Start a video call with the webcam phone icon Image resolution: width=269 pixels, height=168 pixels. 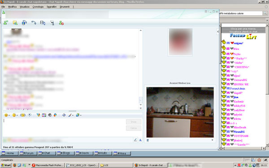coord(24,23)
